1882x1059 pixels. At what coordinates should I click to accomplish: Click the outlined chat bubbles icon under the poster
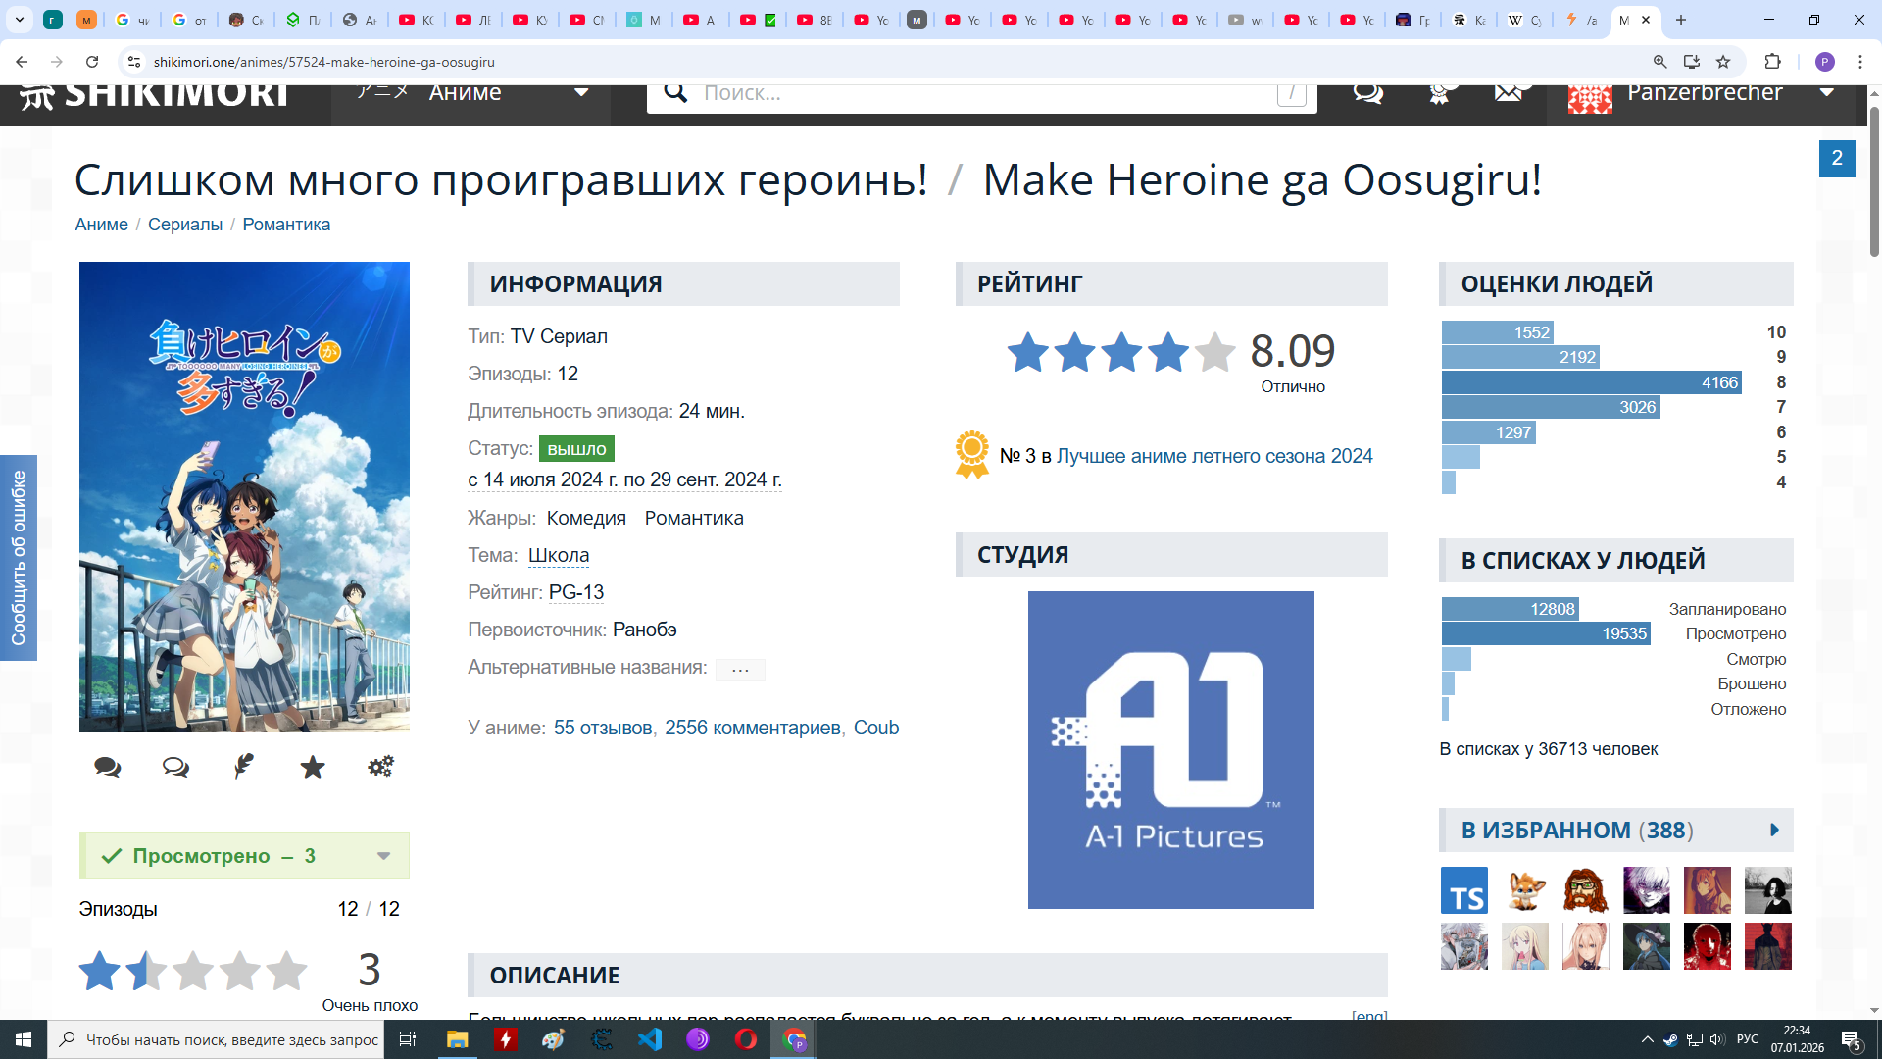pyautogui.click(x=175, y=767)
